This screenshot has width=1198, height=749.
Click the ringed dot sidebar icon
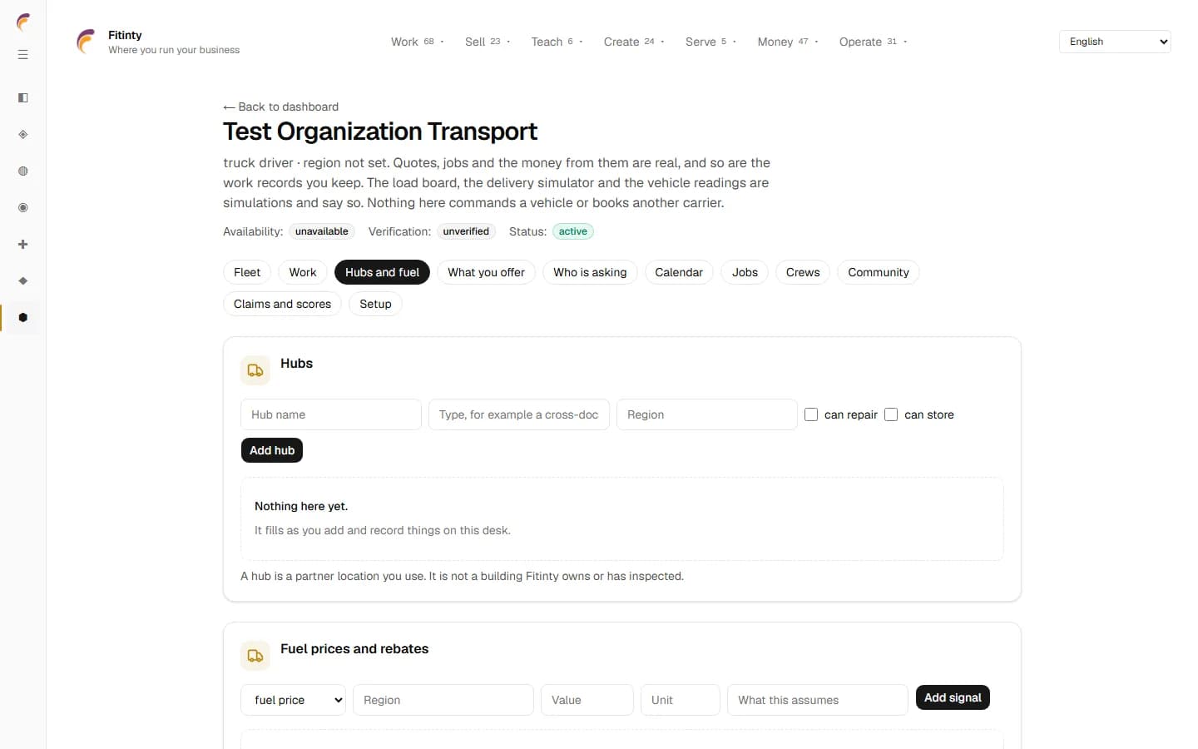[x=23, y=208]
